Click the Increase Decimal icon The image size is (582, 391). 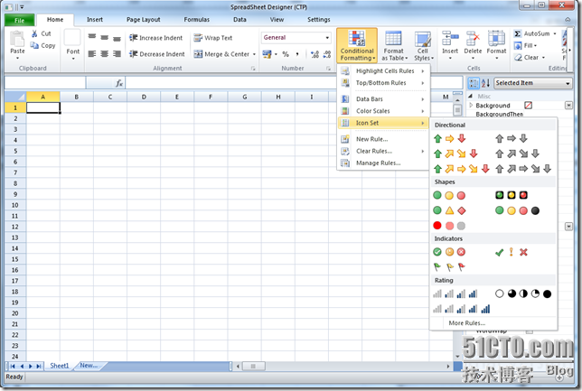(x=314, y=54)
